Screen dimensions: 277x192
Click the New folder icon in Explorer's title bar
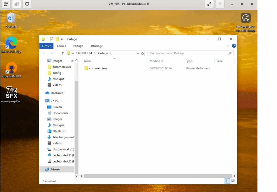tap(57, 39)
